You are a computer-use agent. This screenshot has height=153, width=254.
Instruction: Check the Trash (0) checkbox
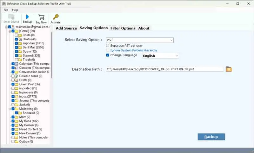[17, 60]
